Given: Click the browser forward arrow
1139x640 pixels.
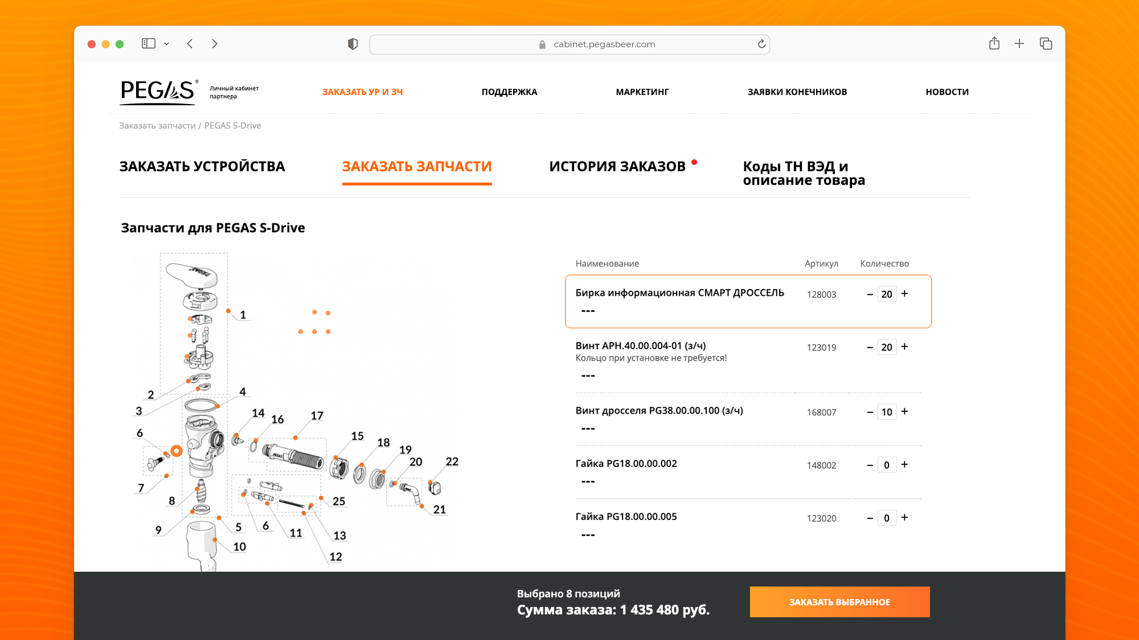Looking at the screenshot, I should pyautogui.click(x=214, y=44).
